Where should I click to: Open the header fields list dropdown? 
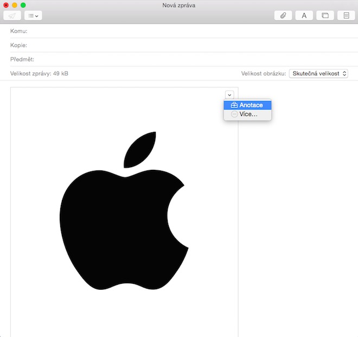click(x=33, y=16)
